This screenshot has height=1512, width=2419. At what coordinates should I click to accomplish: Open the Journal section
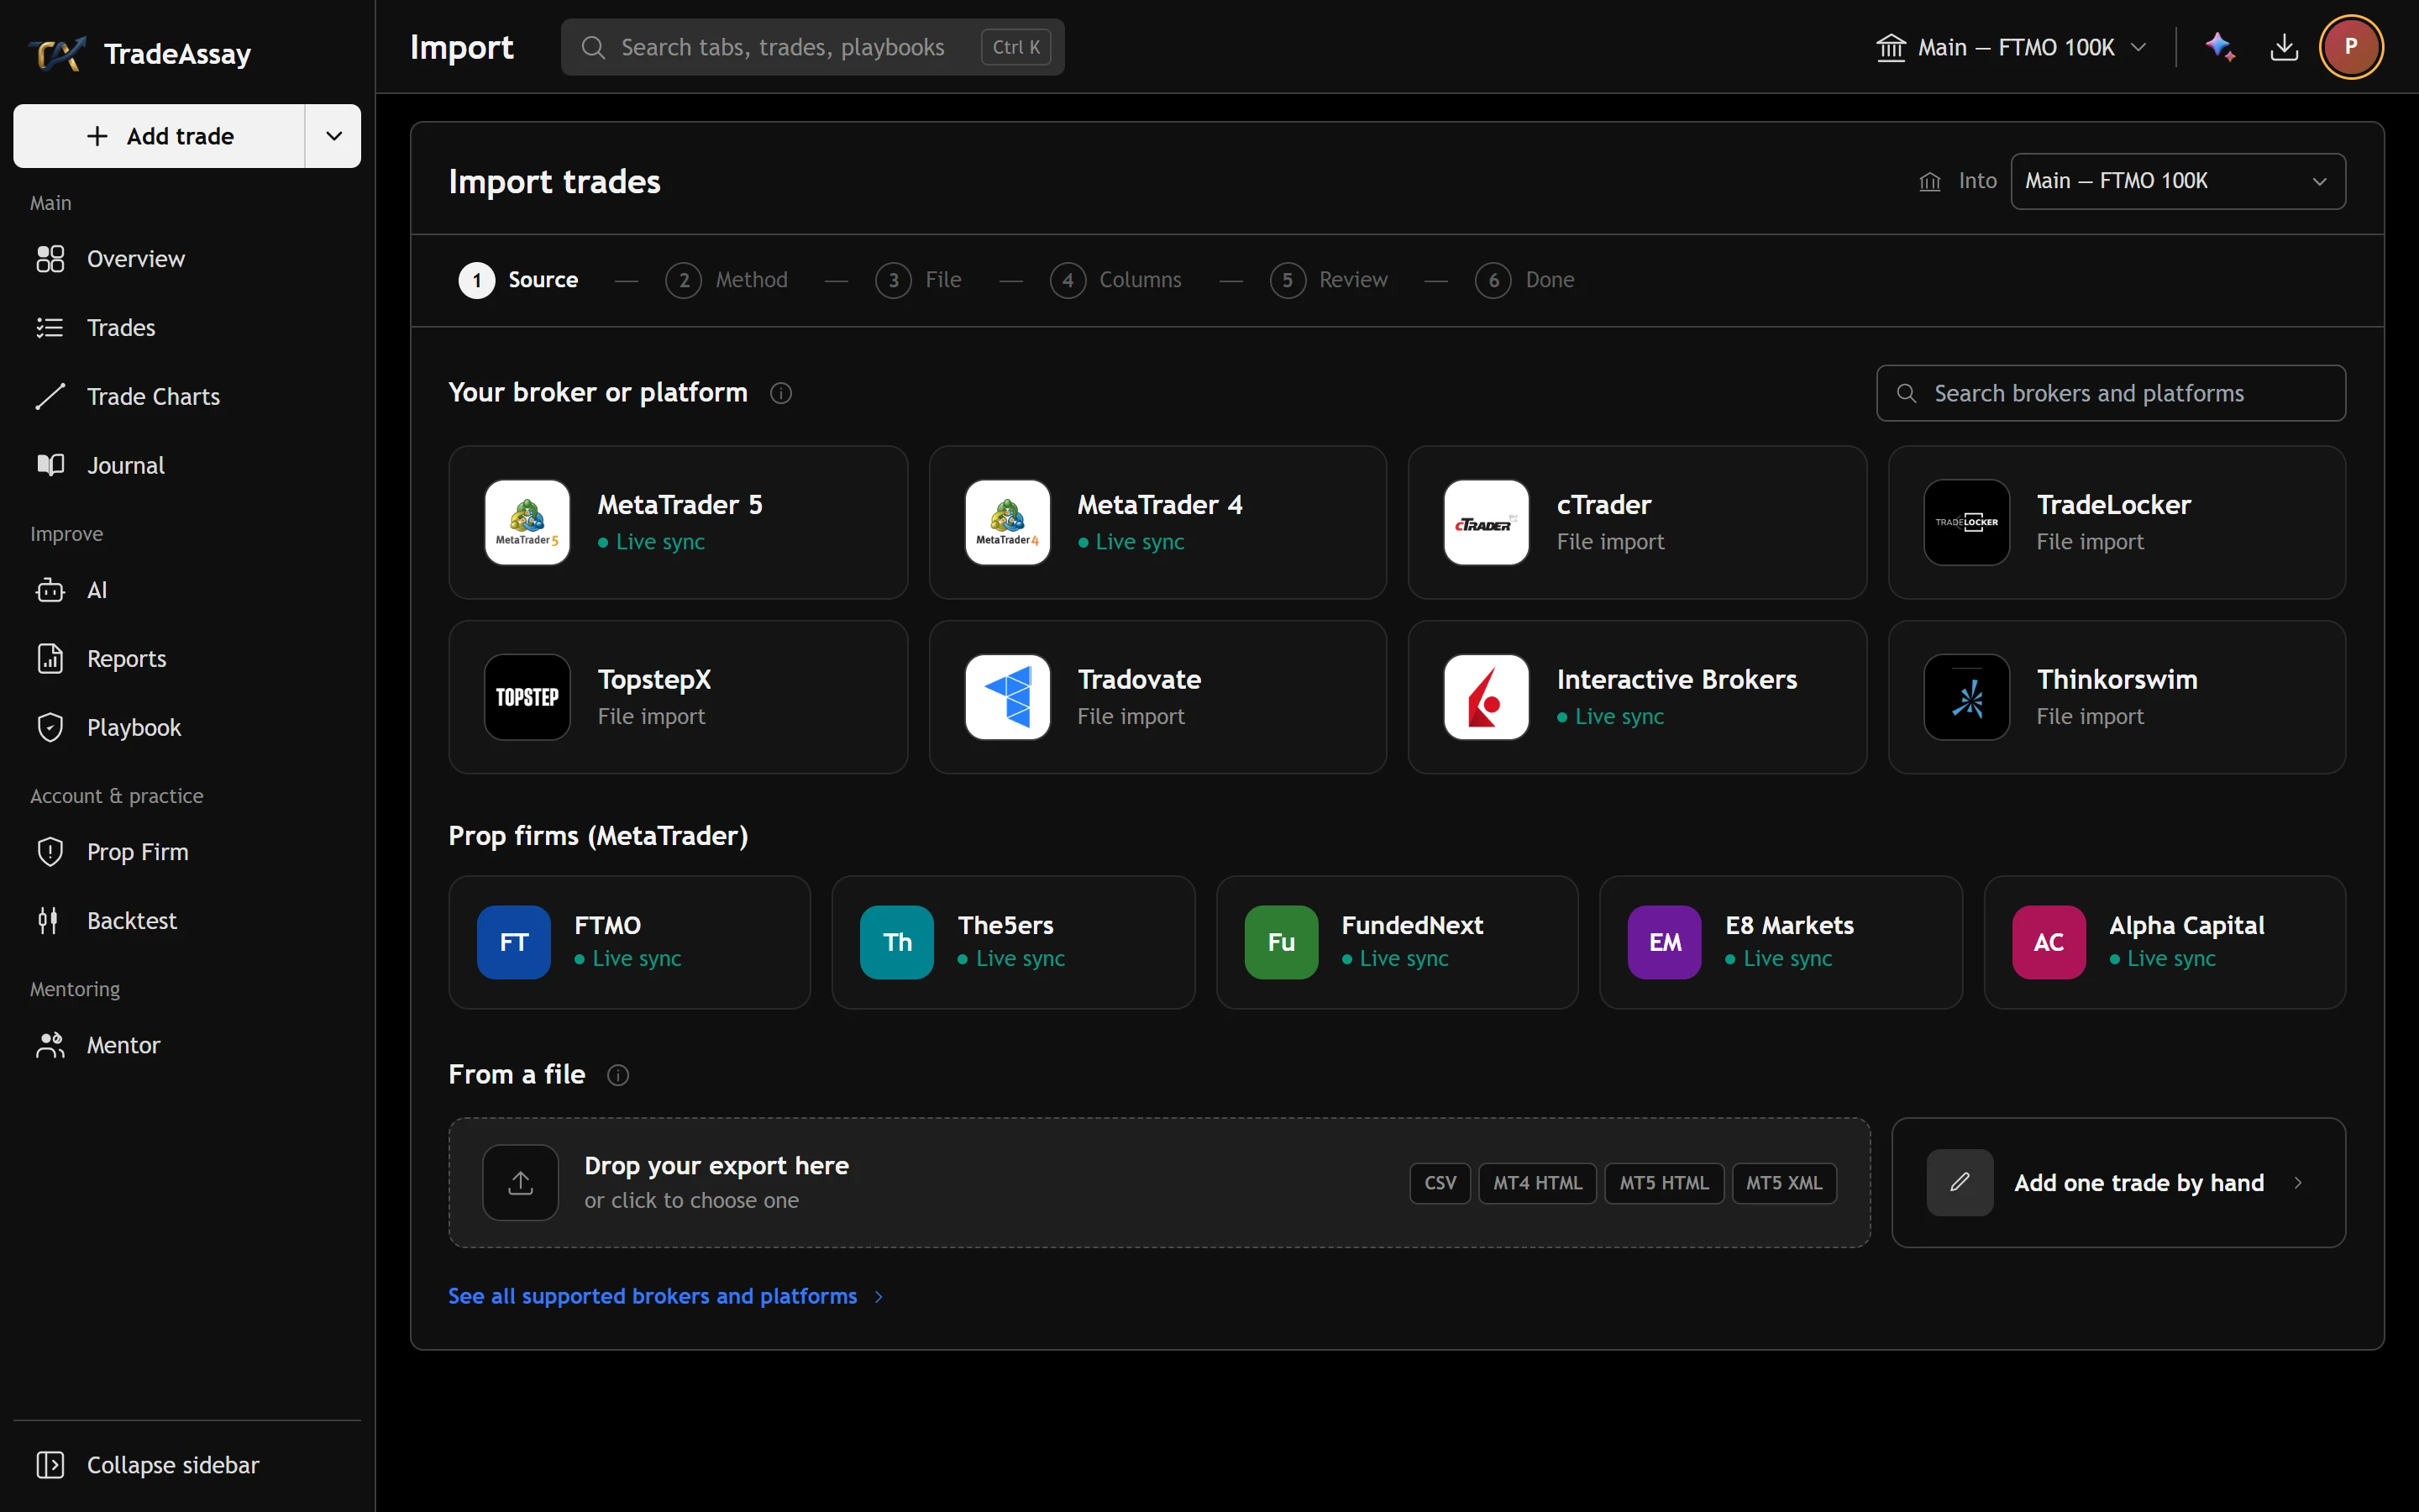pos(187,465)
